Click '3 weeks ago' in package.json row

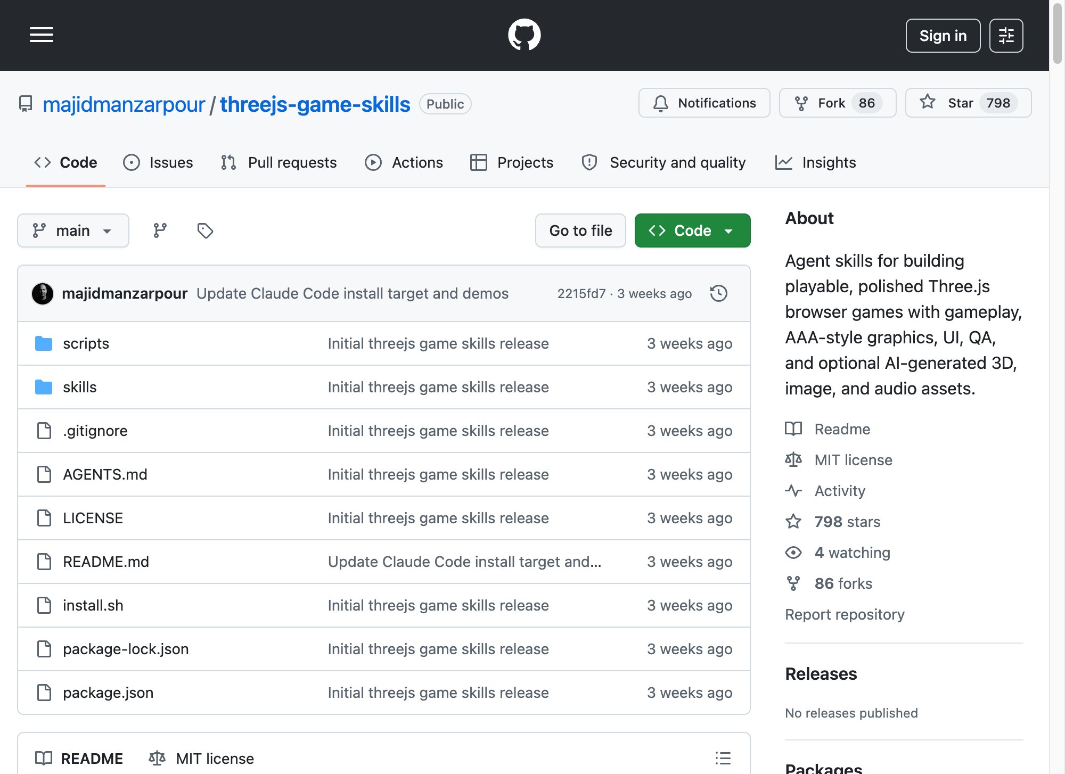[690, 693]
